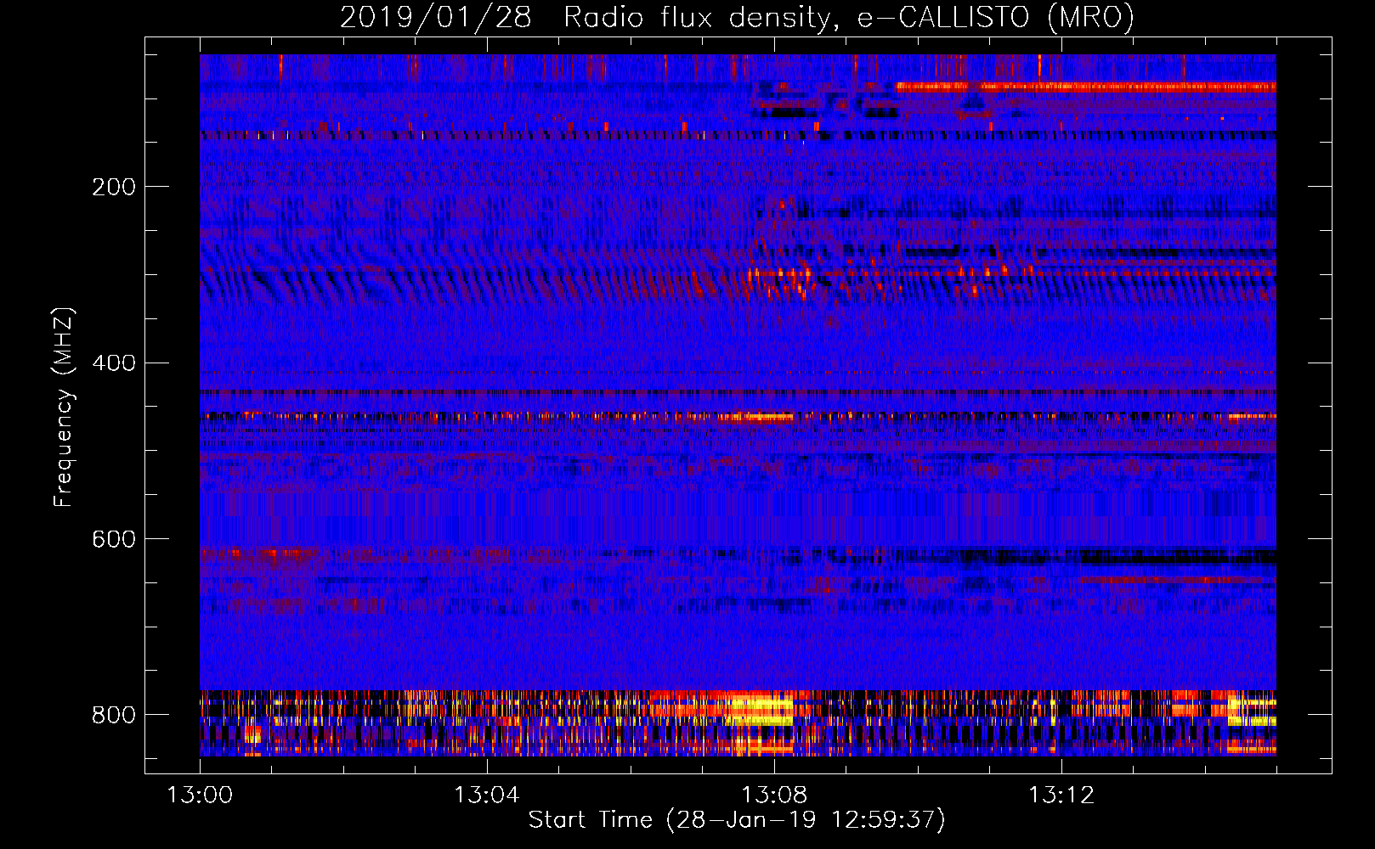The width and height of the screenshot is (1375, 849).
Task: Click the 13:00 time tick label
Action: point(200,796)
